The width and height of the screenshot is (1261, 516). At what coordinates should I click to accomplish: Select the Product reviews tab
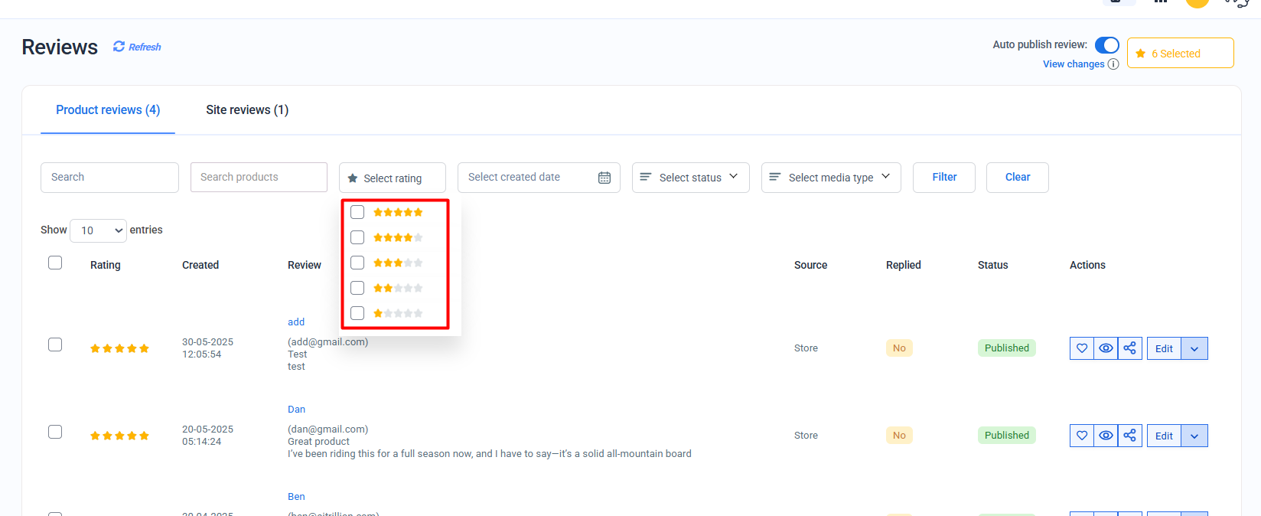(108, 110)
